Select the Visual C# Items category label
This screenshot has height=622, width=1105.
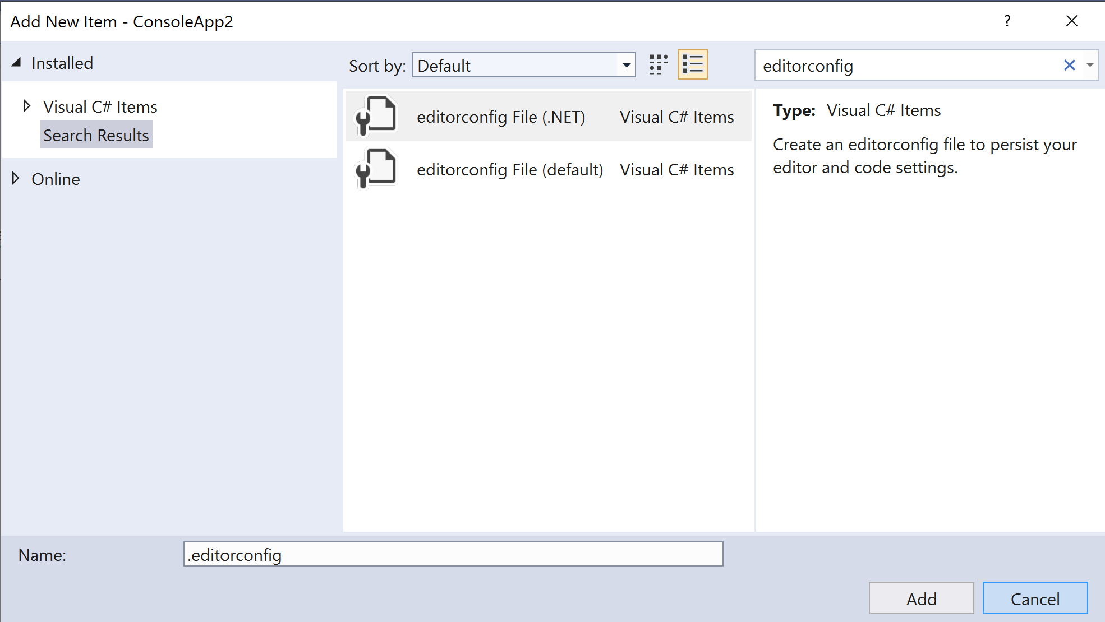pyautogui.click(x=100, y=107)
